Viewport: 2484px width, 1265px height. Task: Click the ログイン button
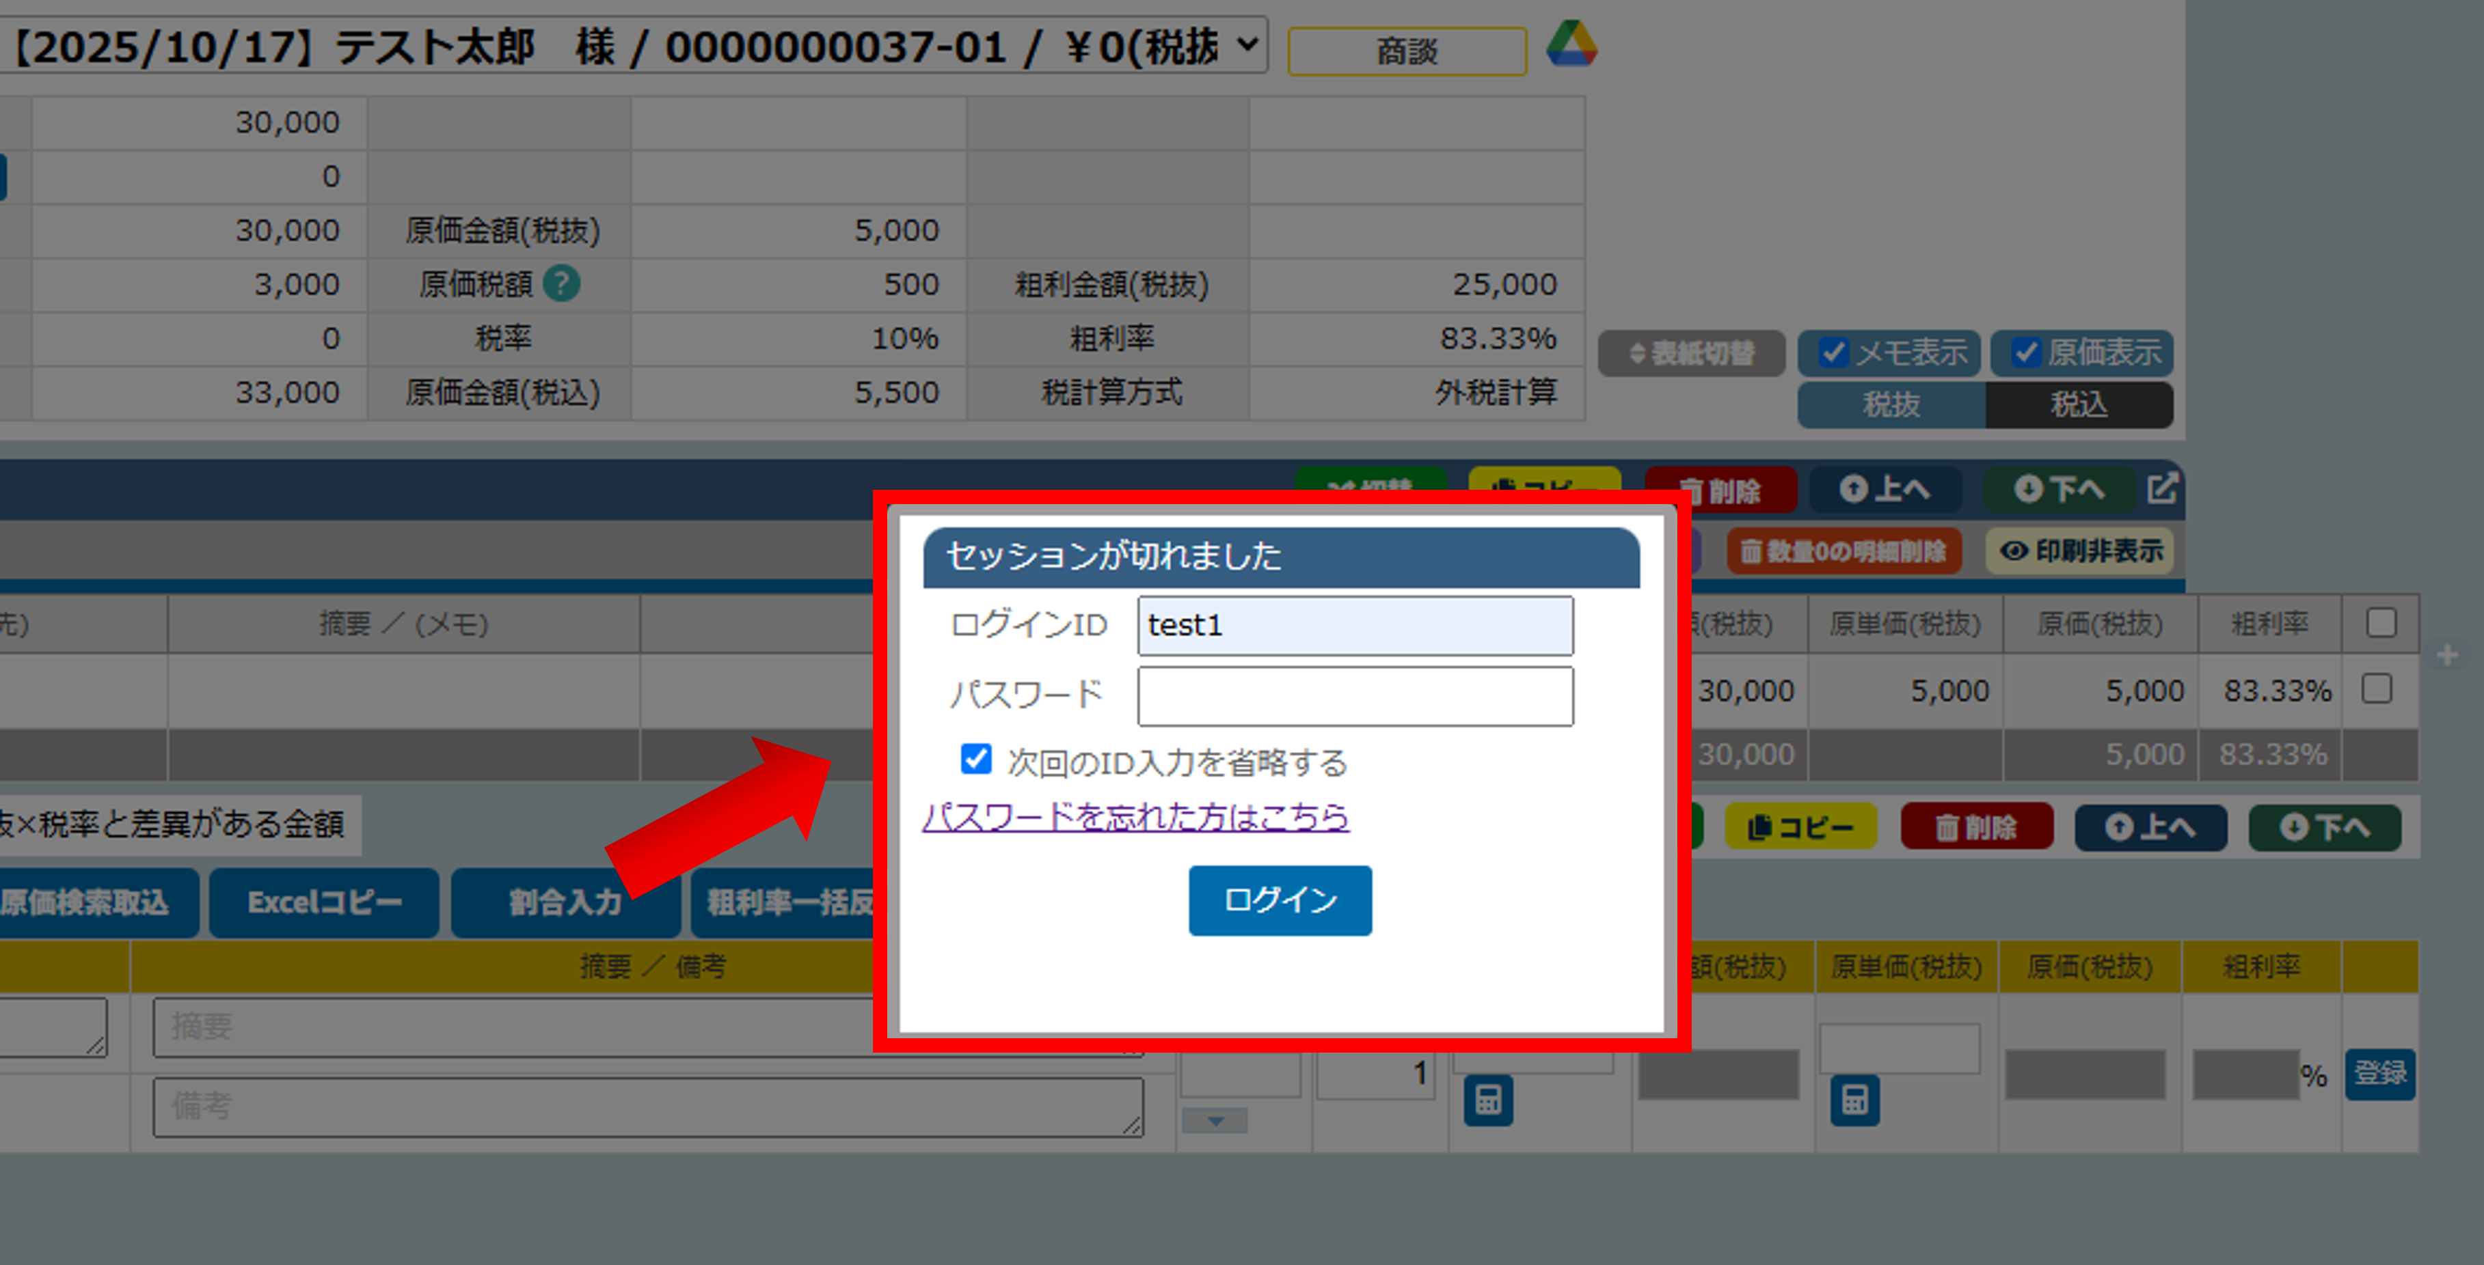pyautogui.click(x=1280, y=900)
